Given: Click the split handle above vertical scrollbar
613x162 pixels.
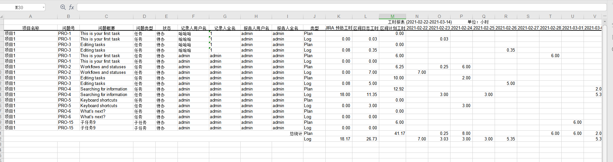Looking at the screenshot, I should tap(605, 16).
